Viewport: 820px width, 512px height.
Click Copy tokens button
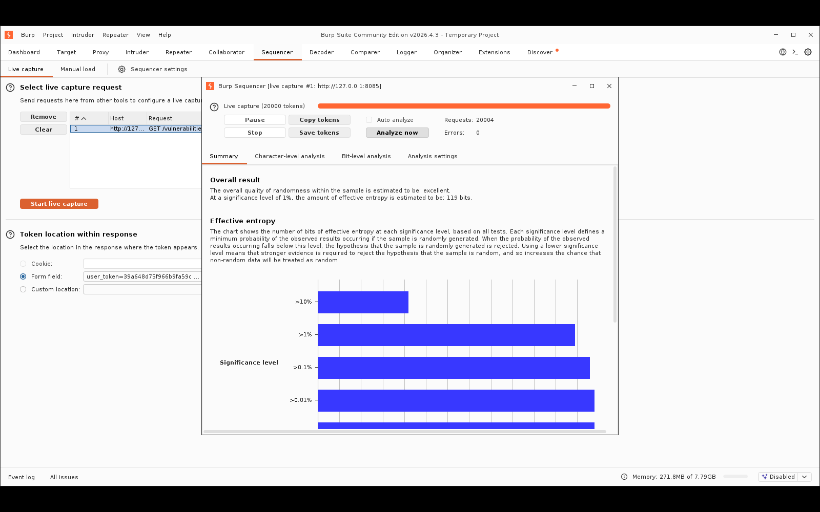pyautogui.click(x=319, y=120)
